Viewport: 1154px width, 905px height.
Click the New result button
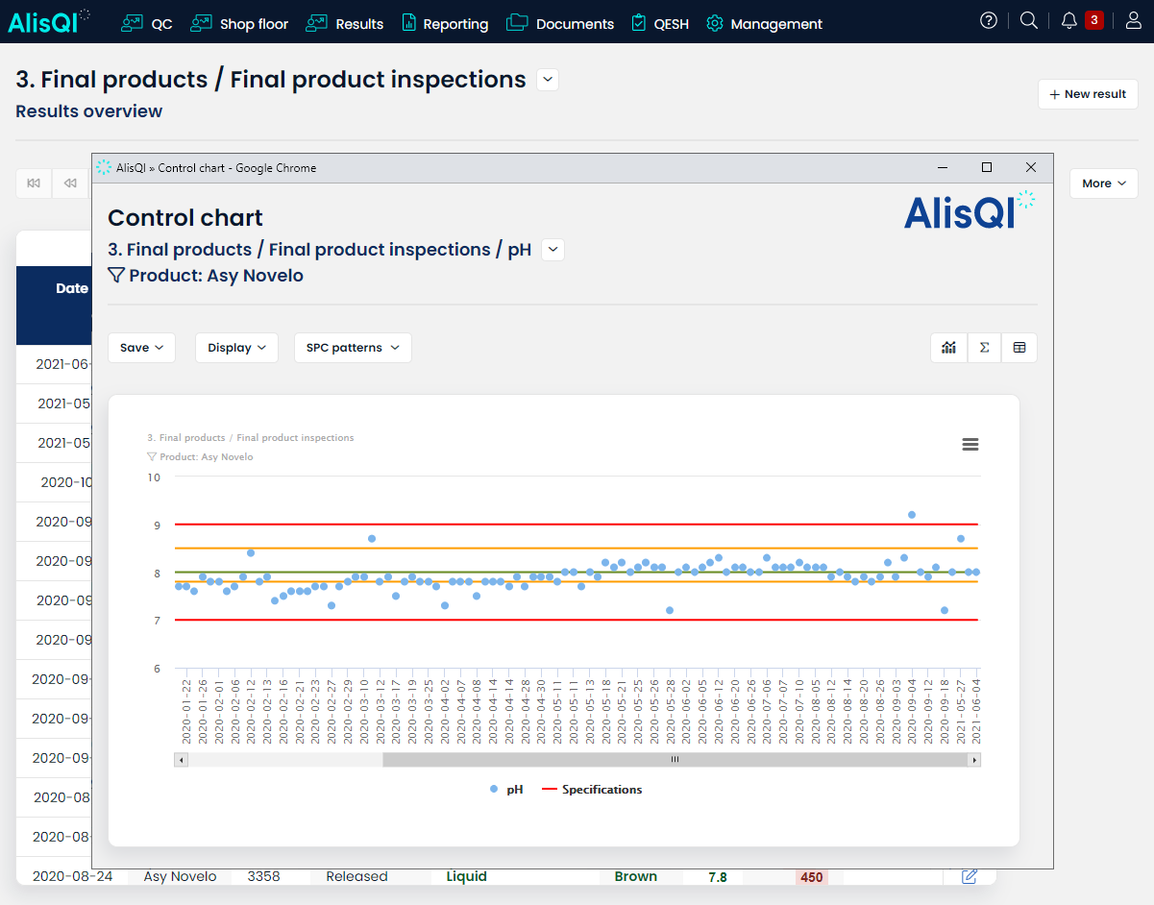click(x=1088, y=93)
